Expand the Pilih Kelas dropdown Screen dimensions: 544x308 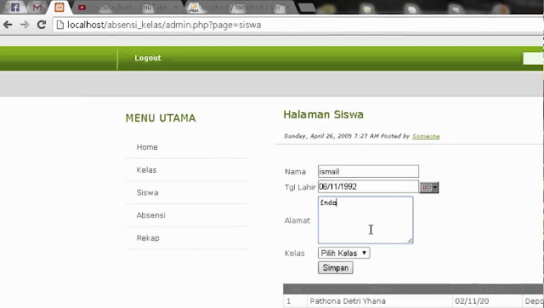pos(343,253)
